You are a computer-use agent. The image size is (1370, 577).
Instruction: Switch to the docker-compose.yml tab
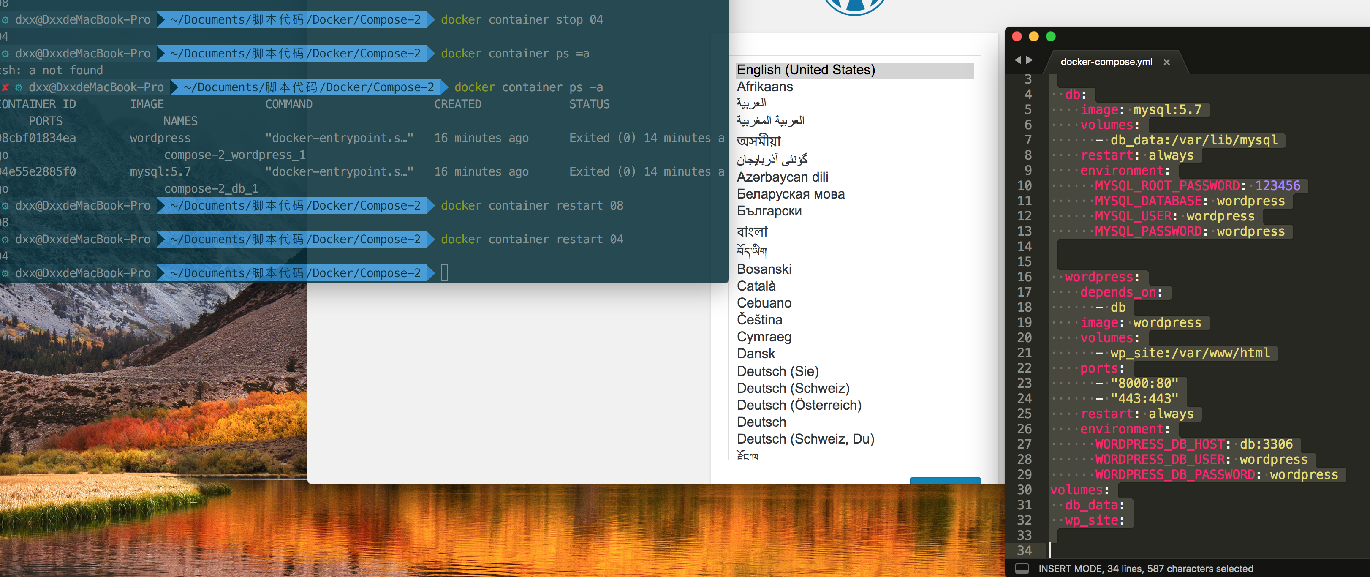click(x=1106, y=62)
